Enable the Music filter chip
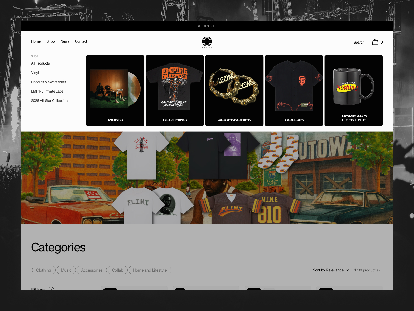Image resolution: width=414 pixels, height=311 pixels. pyautogui.click(x=66, y=270)
